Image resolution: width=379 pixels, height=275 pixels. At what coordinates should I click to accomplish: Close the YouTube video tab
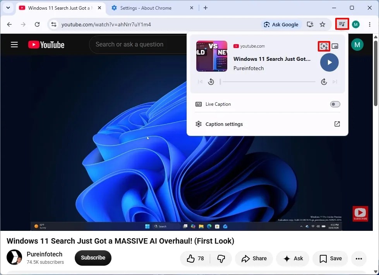[99, 8]
